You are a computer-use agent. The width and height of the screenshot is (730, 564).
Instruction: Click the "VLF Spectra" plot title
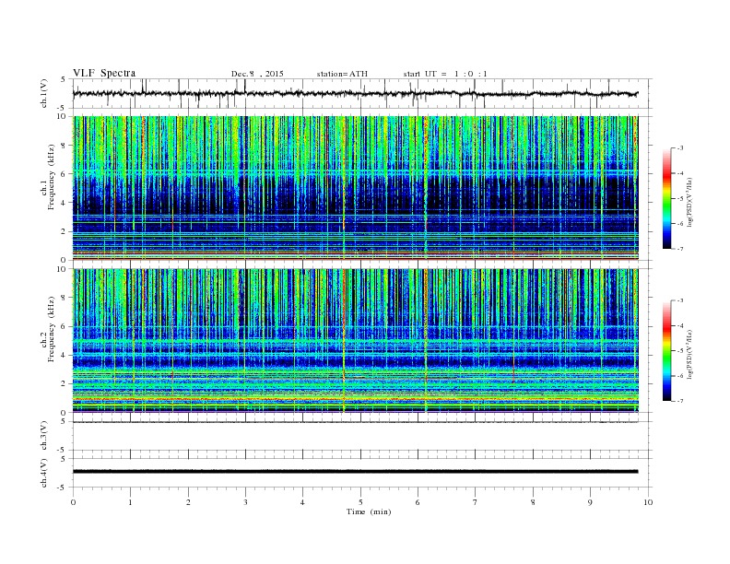tap(104, 73)
